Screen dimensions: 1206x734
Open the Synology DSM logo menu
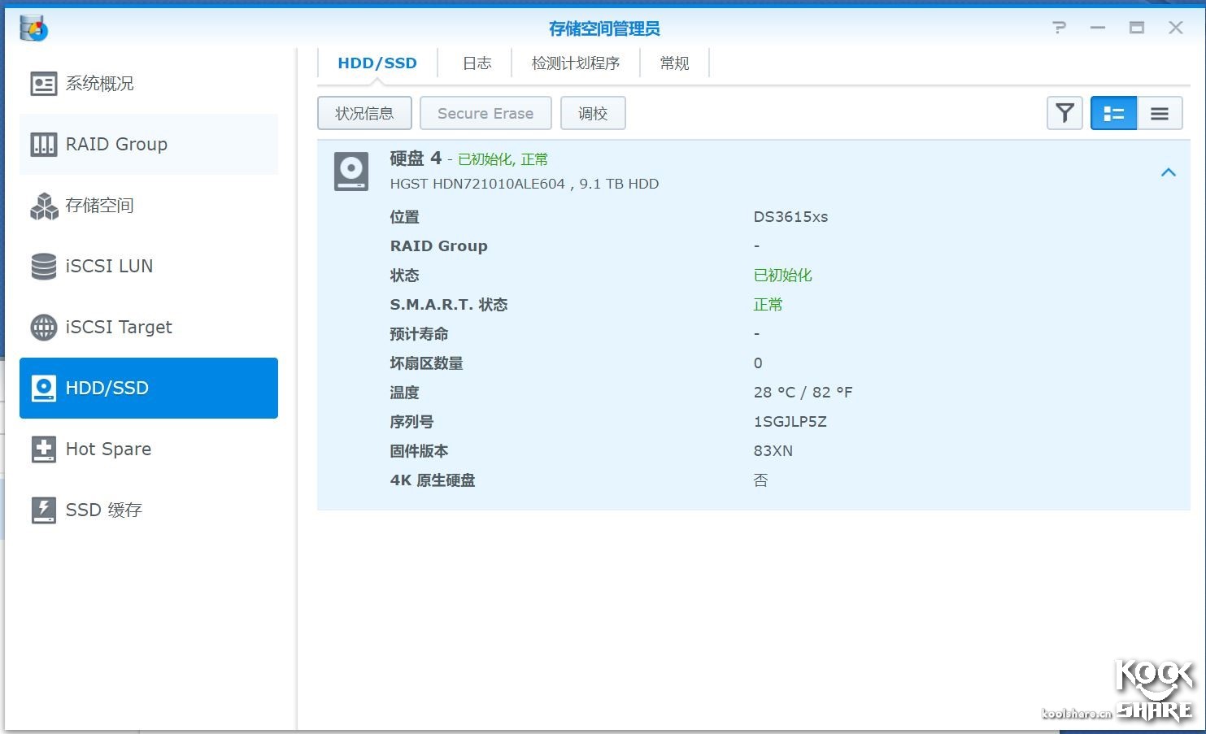pos(33,27)
